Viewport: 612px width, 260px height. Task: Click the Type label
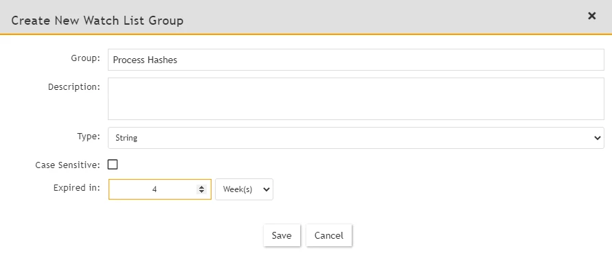point(88,136)
